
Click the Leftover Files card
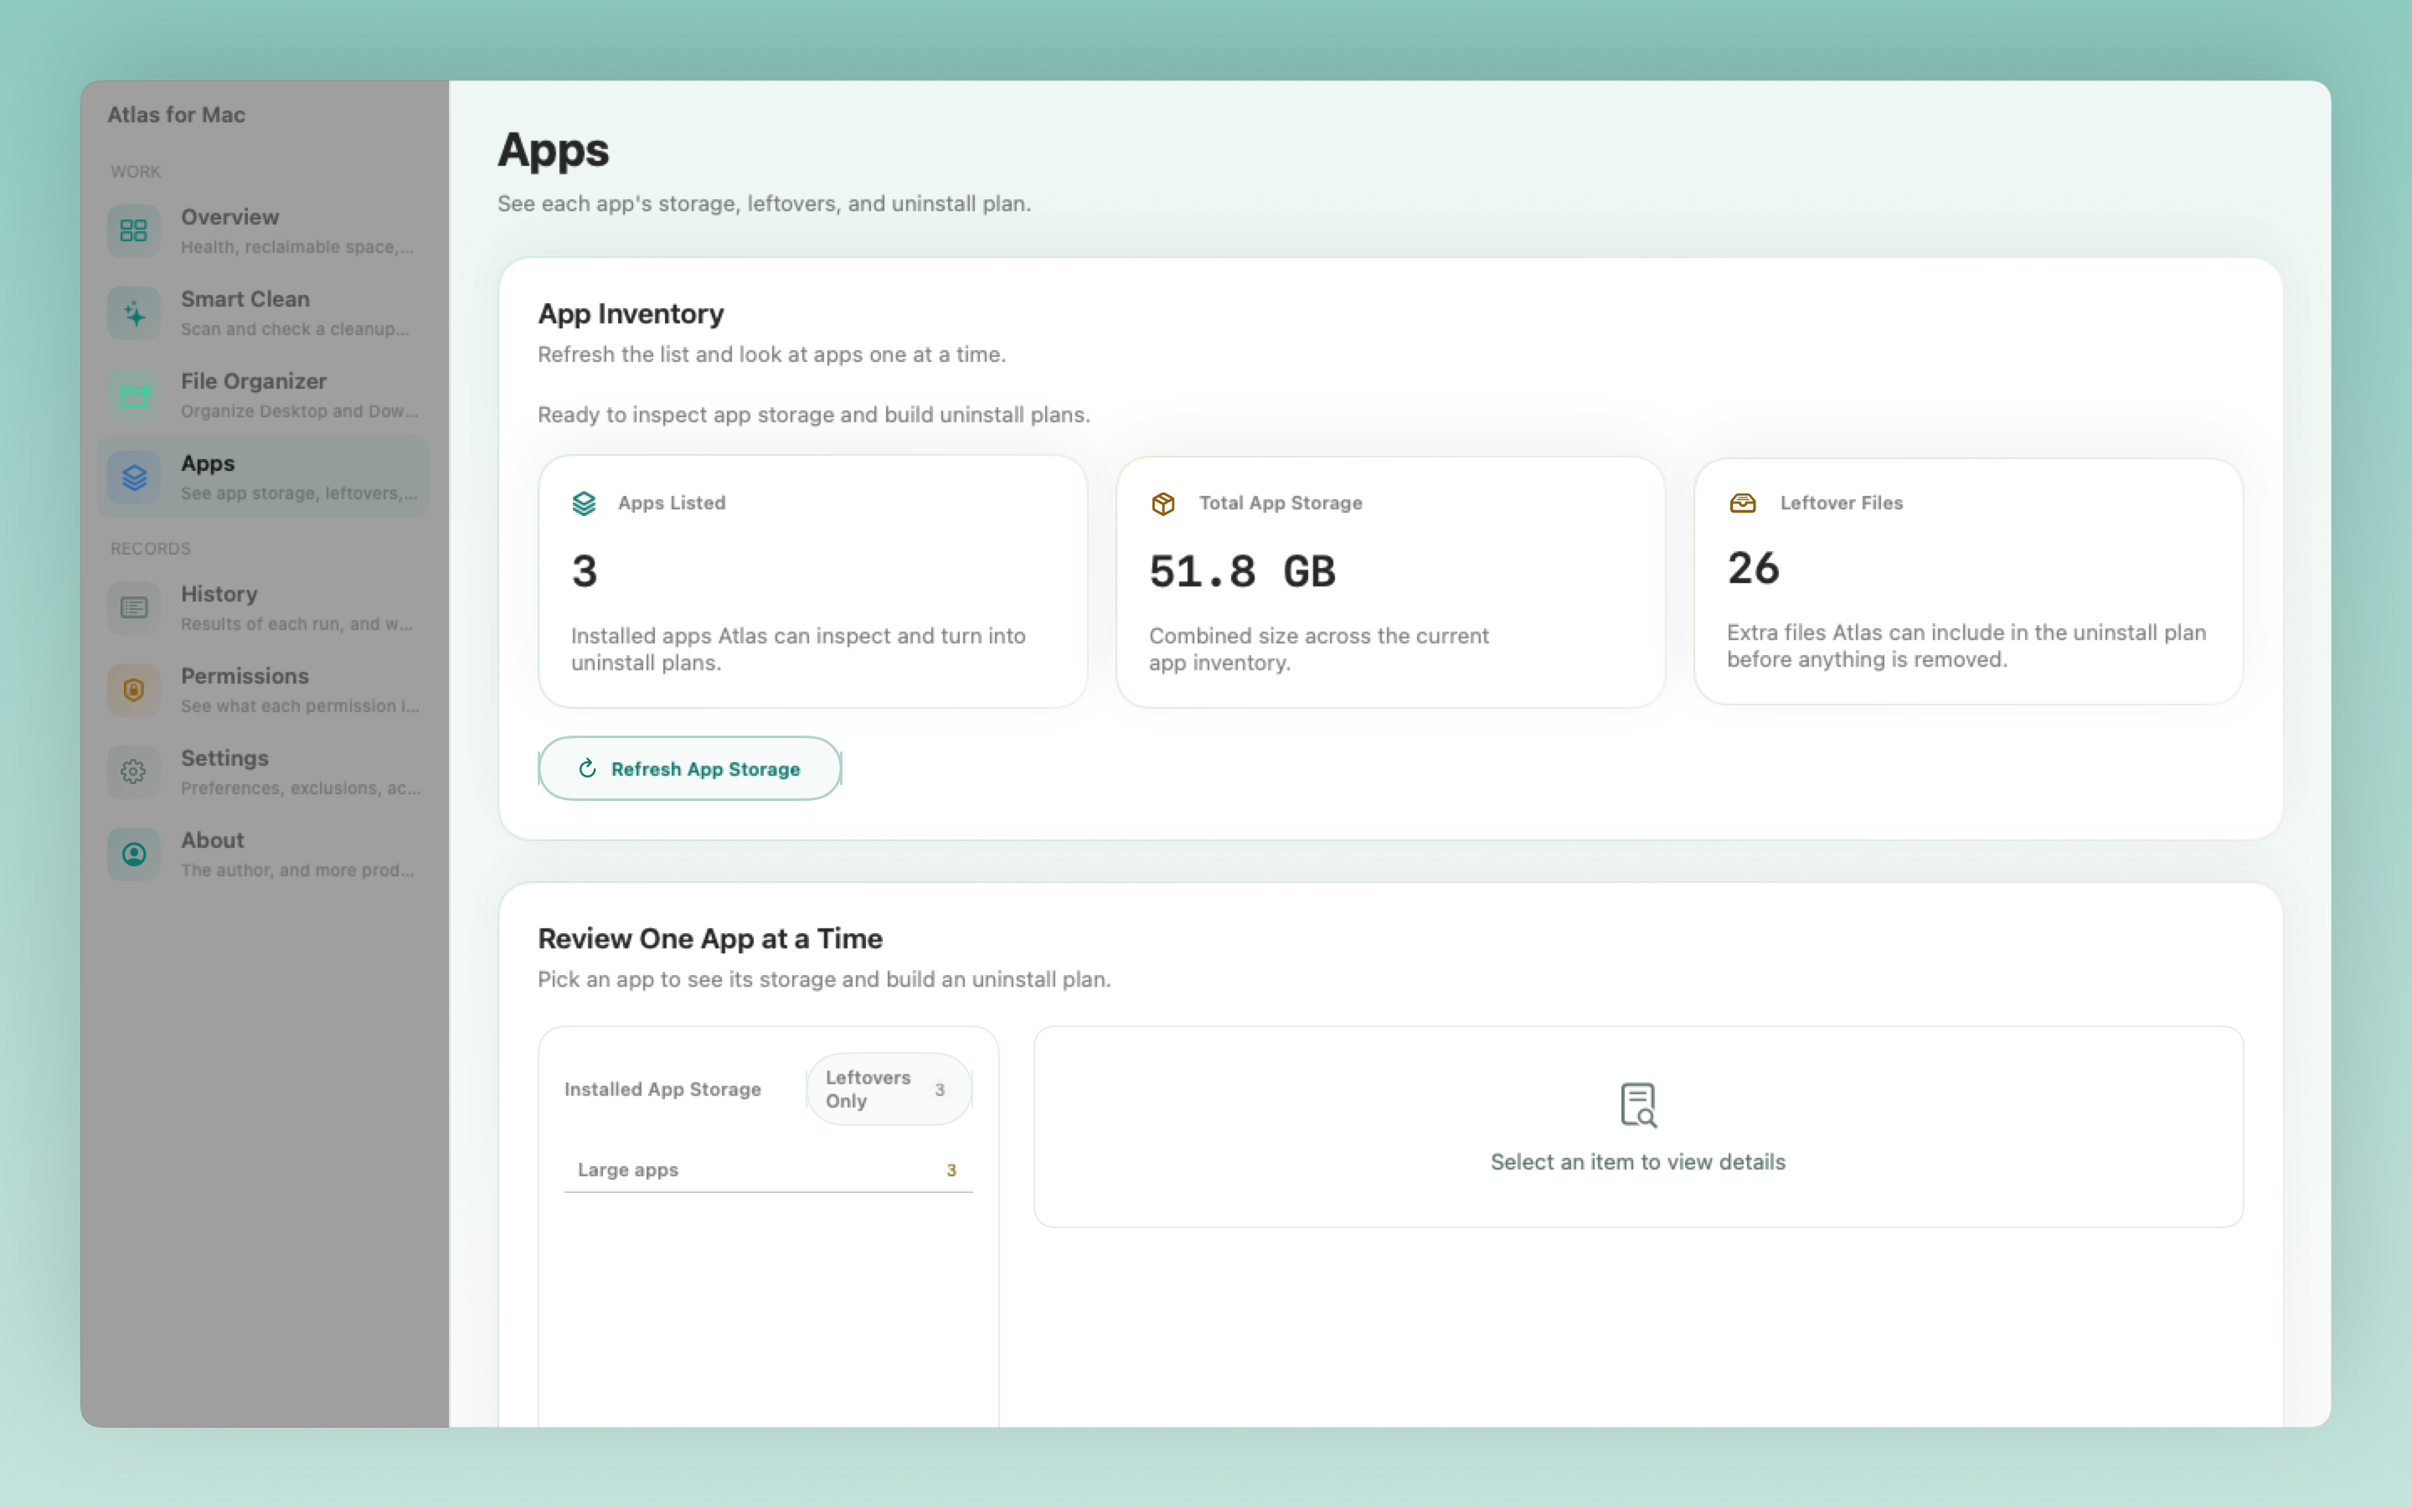click(x=1968, y=581)
